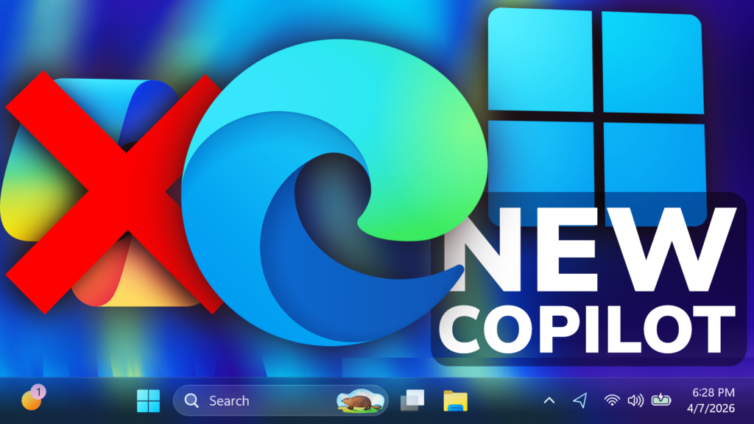Open the Windows Start menu
This screenshot has width=754, height=424.
148,400
